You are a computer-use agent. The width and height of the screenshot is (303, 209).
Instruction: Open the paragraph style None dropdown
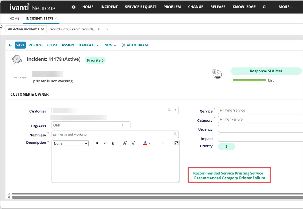click(x=71, y=143)
